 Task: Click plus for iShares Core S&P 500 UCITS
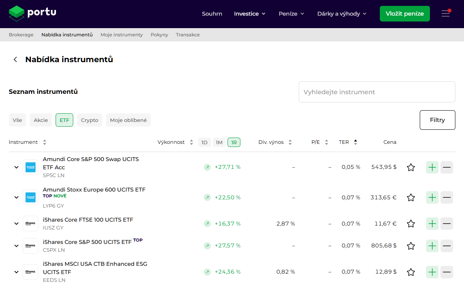[432, 246]
